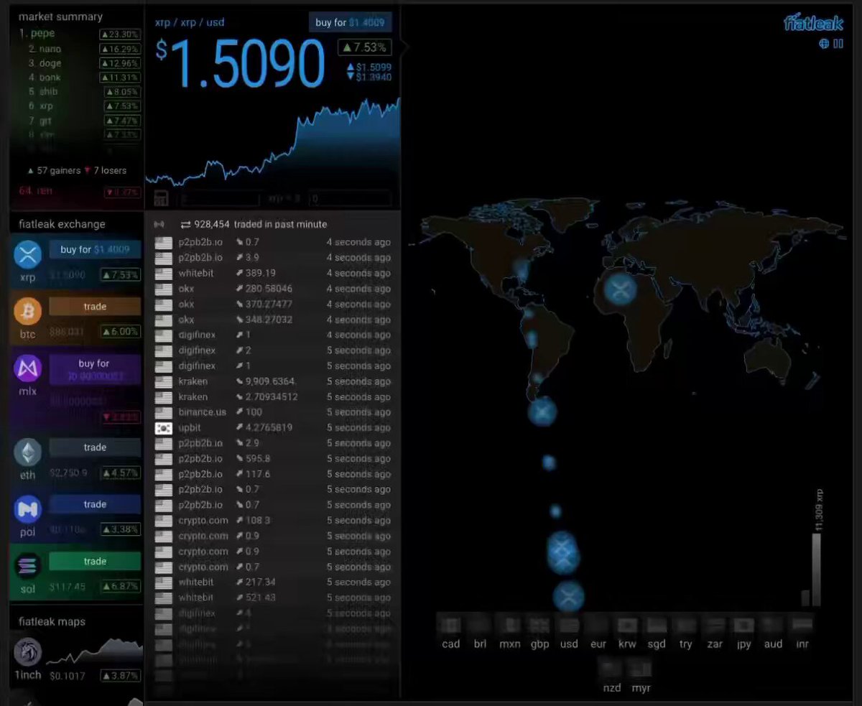
Task: Click the okx 280.58046 trade row
Action: coord(273,289)
